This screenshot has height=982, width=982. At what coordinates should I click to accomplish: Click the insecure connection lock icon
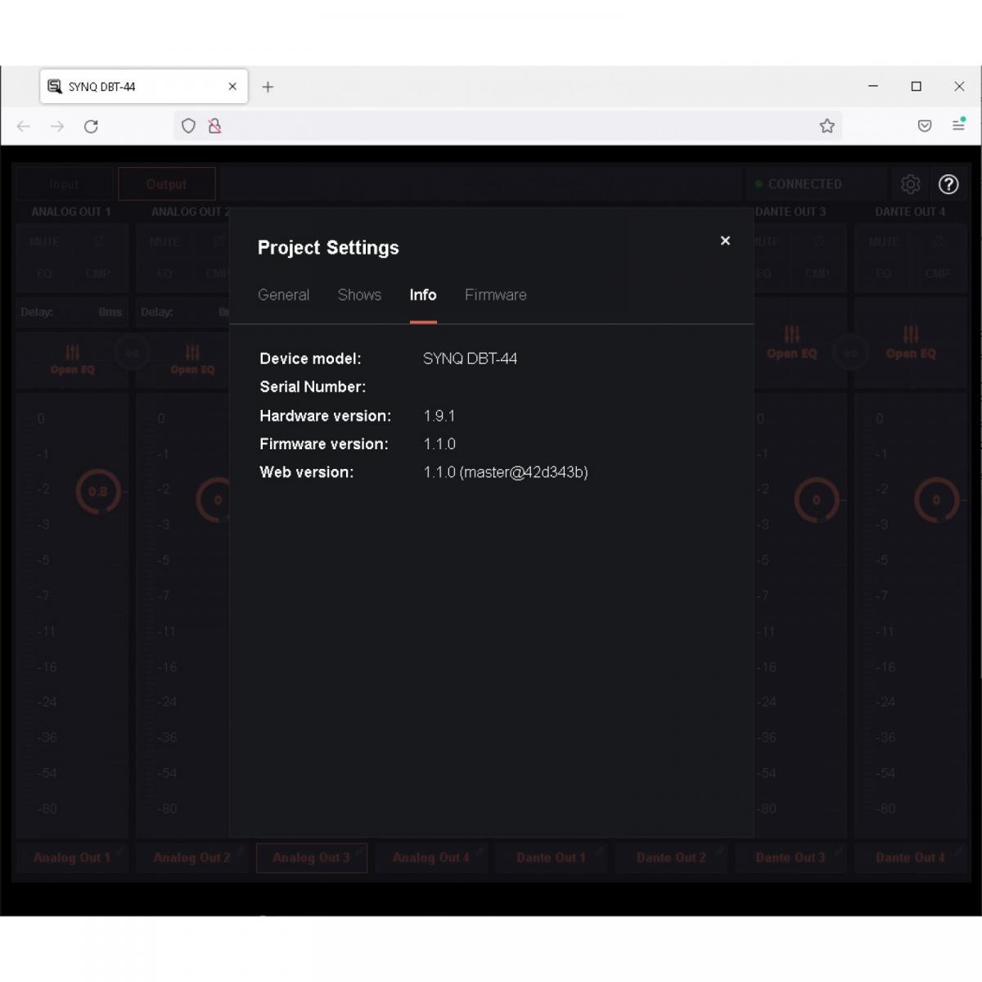pos(214,126)
